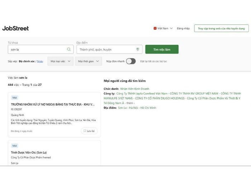The height and width of the screenshot is (188, 251).
Task: Focus the Thành phố, quận, huyện field
Action: [x=109, y=49]
